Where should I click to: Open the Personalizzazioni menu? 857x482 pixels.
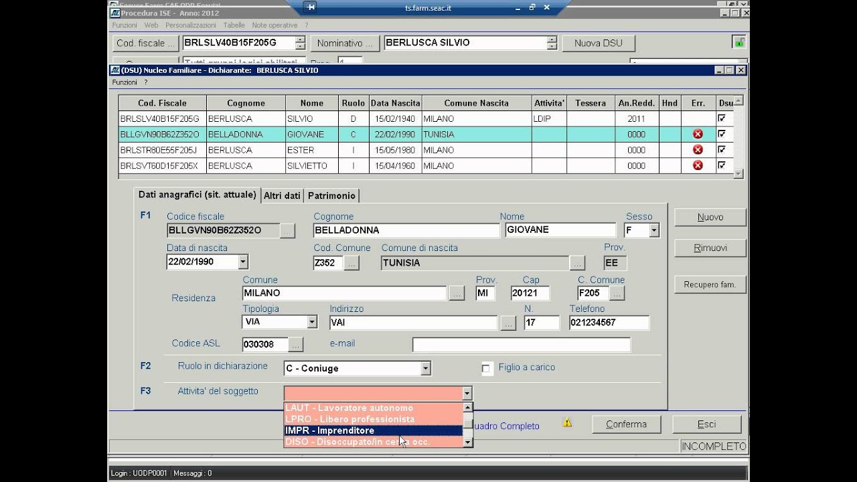pyautogui.click(x=191, y=25)
